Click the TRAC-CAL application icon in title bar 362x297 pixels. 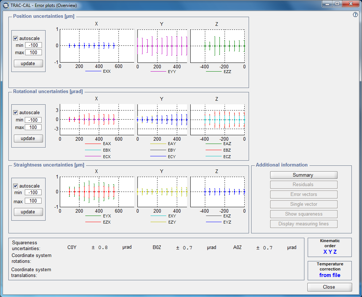click(6, 5)
